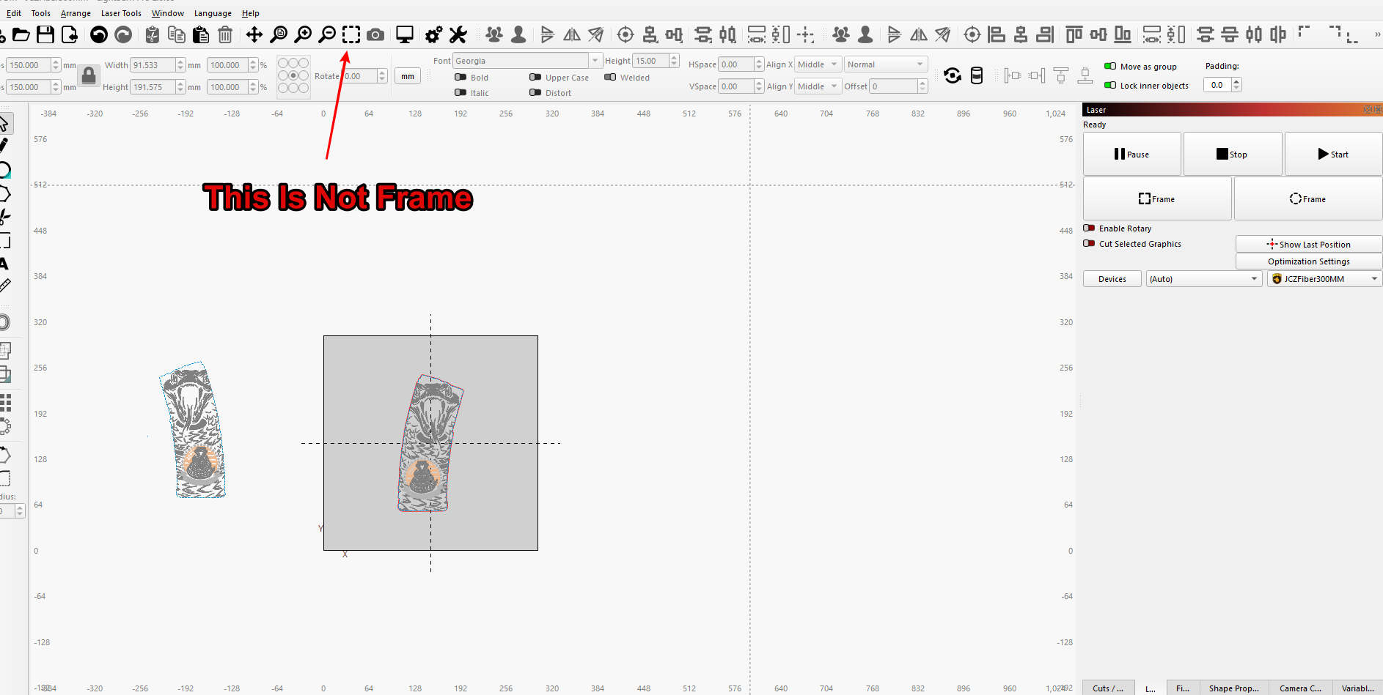Click the Optimization Settings button
This screenshot has height=695, width=1383.
[1308, 261]
